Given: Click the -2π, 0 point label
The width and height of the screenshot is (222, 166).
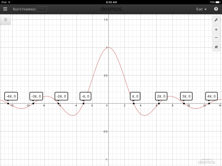Looking at the screenshot, I should (x=61, y=96).
